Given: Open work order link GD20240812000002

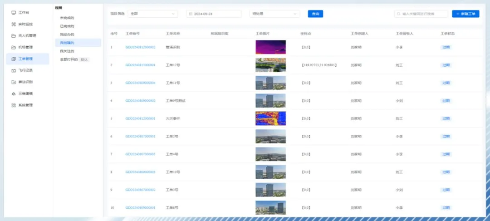Looking at the screenshot, I should tap(140, 47).
